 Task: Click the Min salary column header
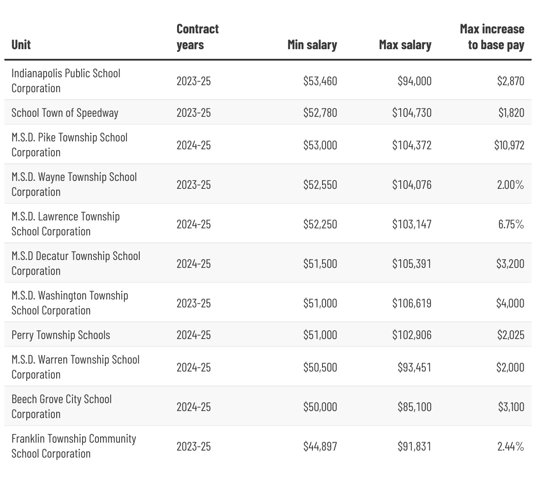(312, 44)
